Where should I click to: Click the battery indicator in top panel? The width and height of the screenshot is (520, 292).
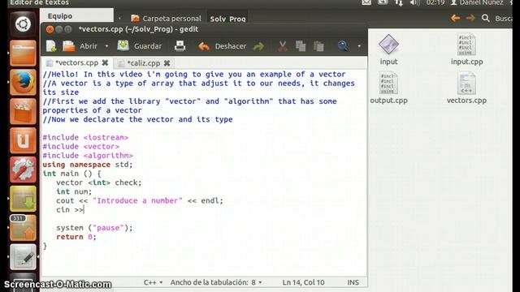pos(383,2)
